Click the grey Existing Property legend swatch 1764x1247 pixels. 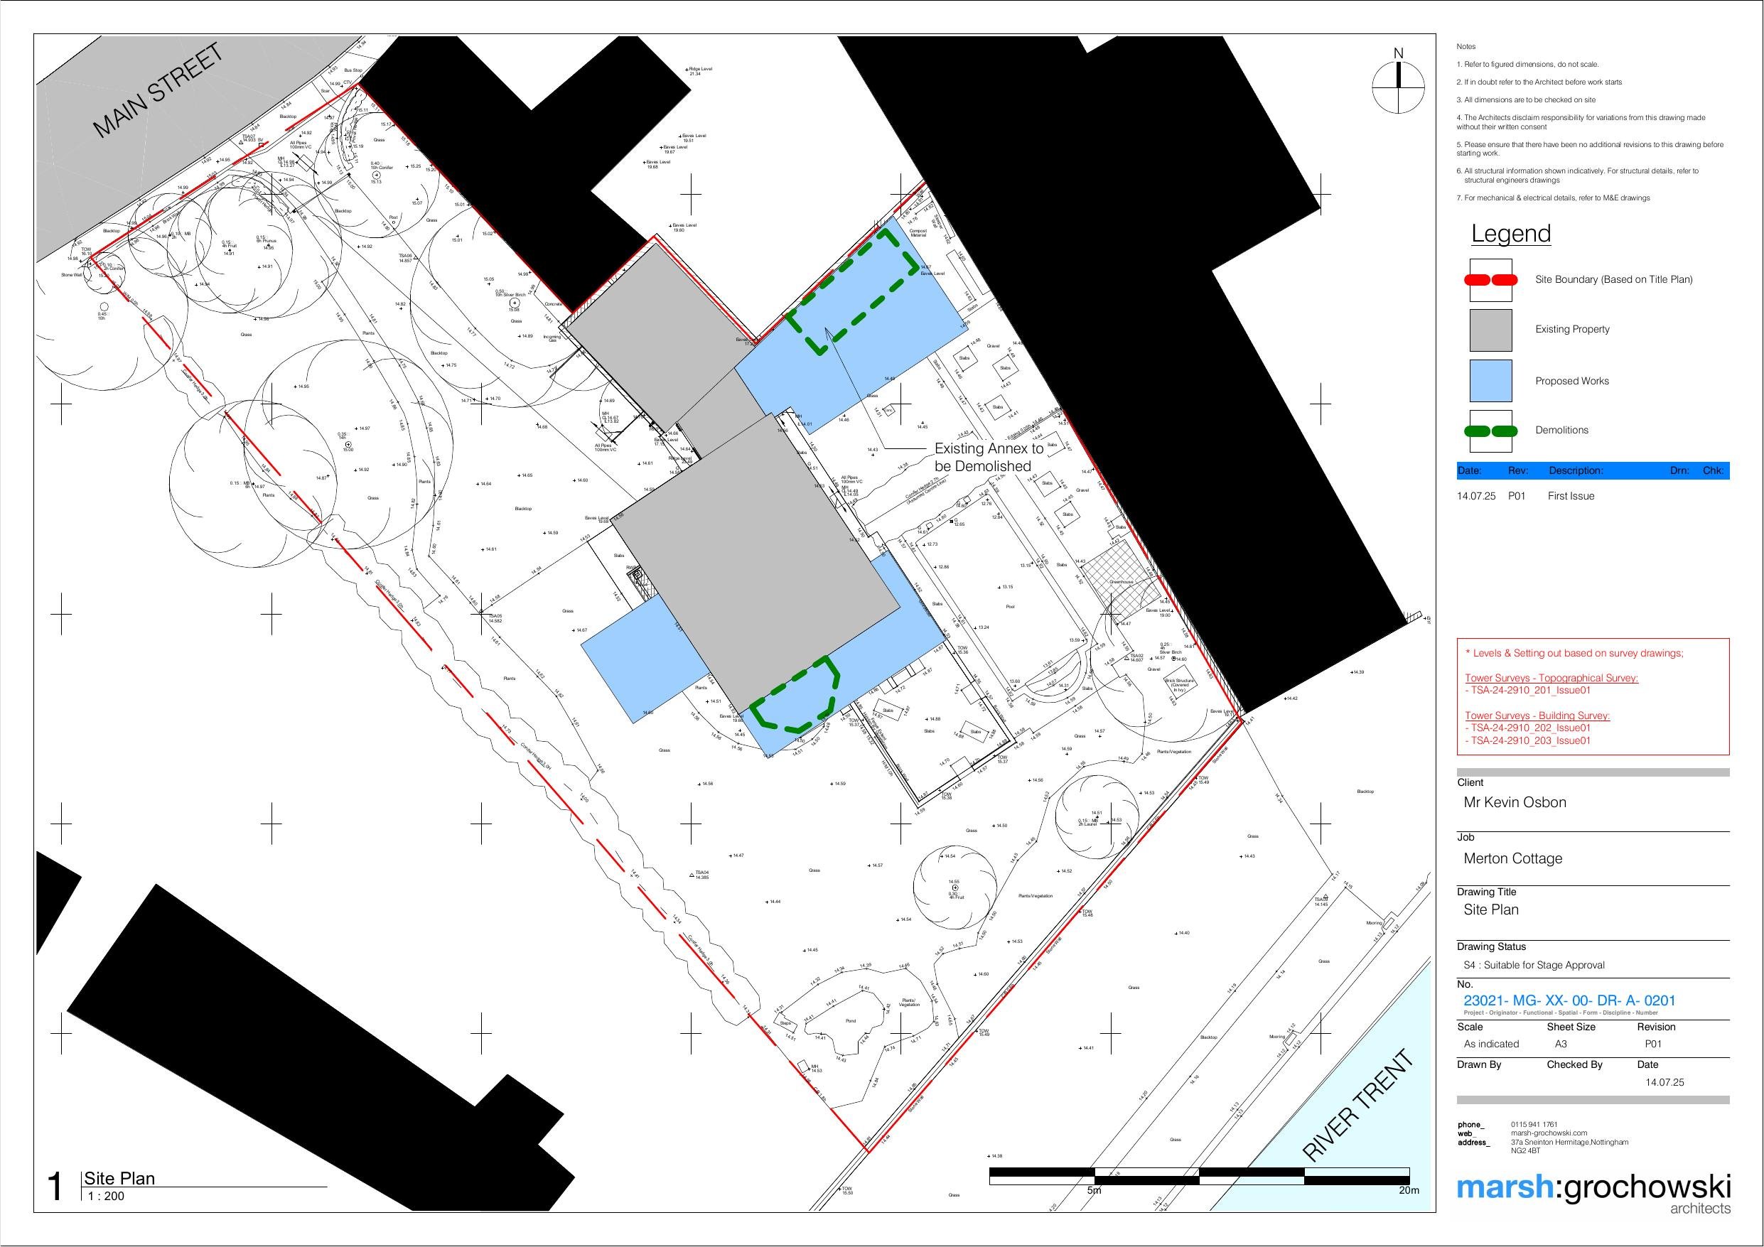[1490, 330]
